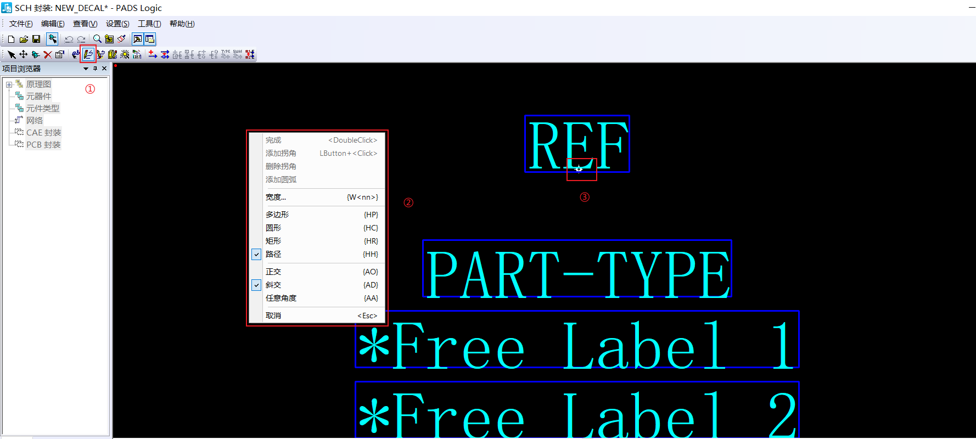Select CAE 封装 in project tree
Screen dimensions: 976x439
click(x=43, y=133)
